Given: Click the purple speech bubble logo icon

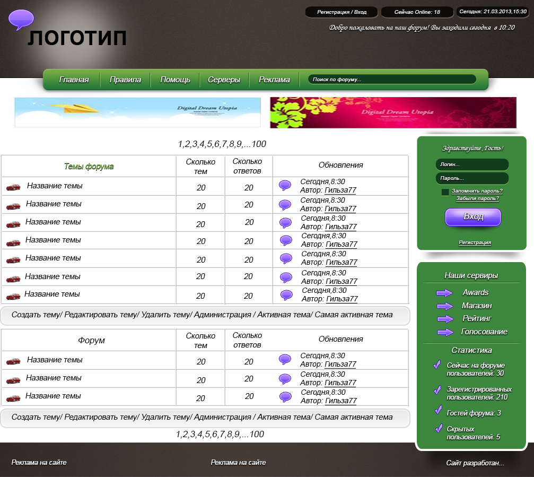Looking at the screenshot, I should click(21, 20).
